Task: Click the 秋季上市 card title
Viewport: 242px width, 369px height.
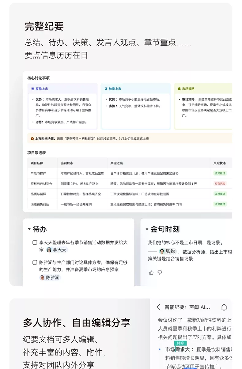Action: [115, 89]
